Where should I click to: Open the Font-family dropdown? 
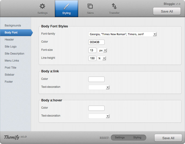(123, 34)
